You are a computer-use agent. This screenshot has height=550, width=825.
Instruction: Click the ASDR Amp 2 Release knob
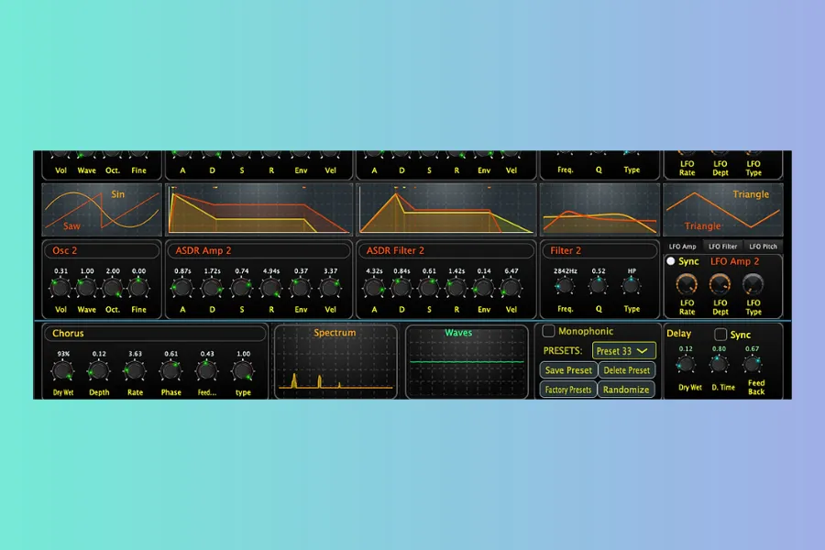click(x=270, y=288)
